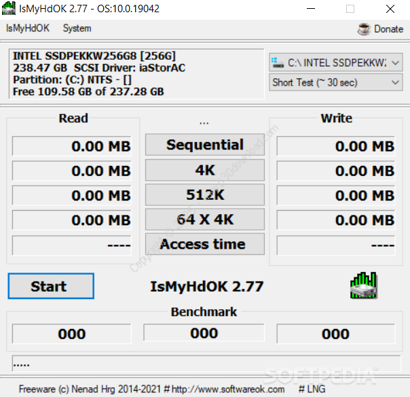Click the drive icon in the drive selector

pyautogui.click(x=278, y=63)
